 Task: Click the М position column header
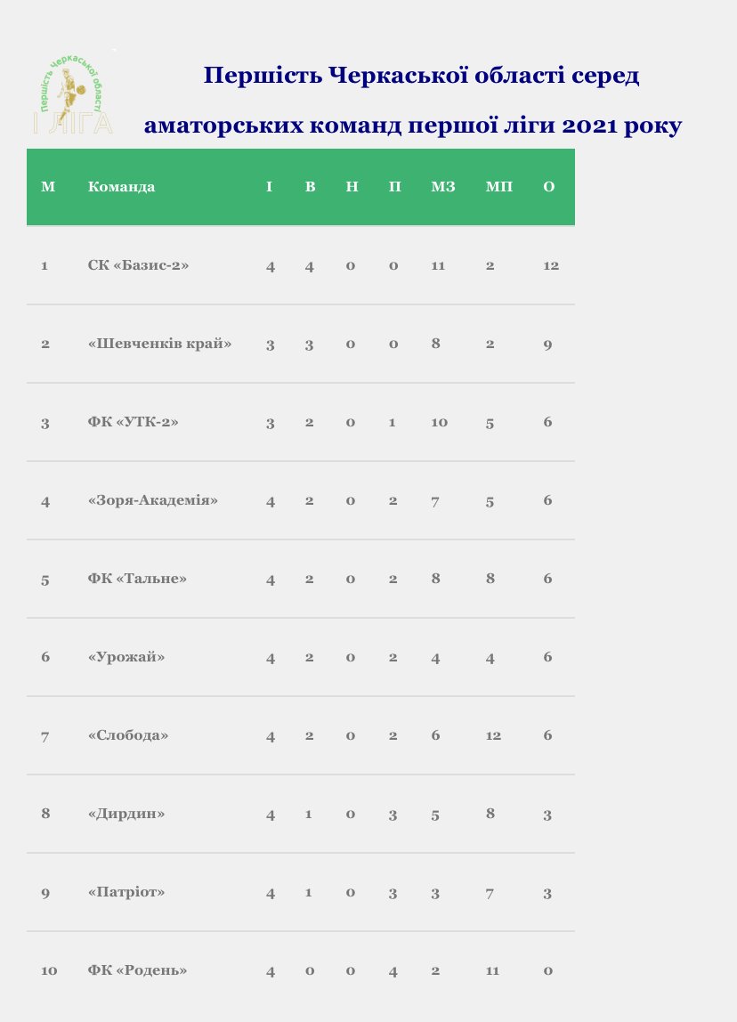(48, 186)
